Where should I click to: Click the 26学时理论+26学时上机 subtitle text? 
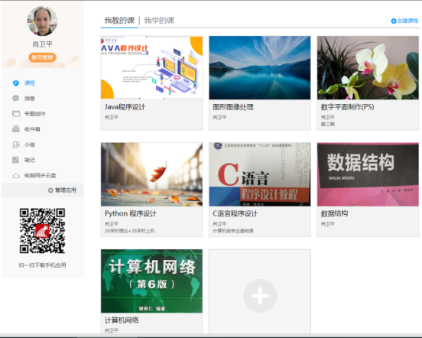(130, 231)
